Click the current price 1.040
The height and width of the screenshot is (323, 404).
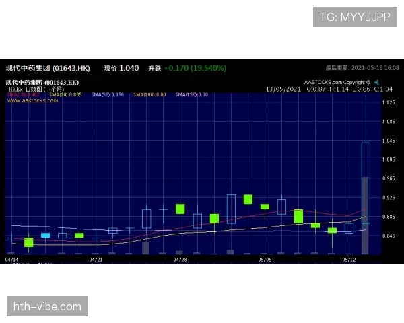pyautogui.click(x=129, y=68)
